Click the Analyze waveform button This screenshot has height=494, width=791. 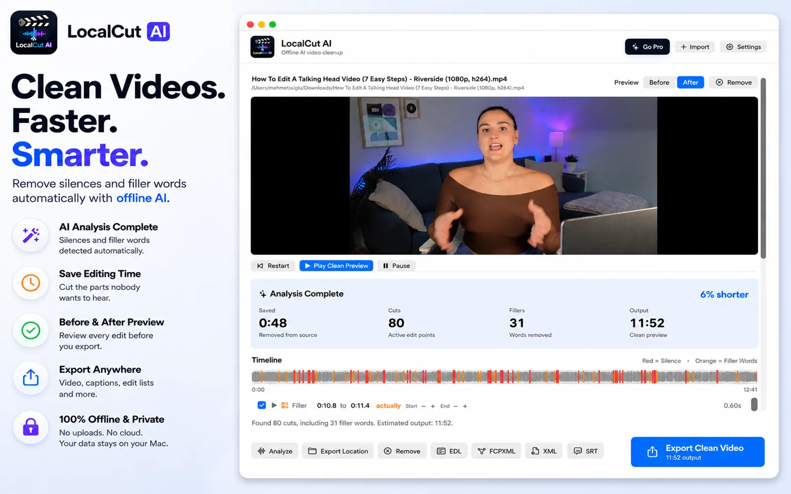[x=275, y=451]
